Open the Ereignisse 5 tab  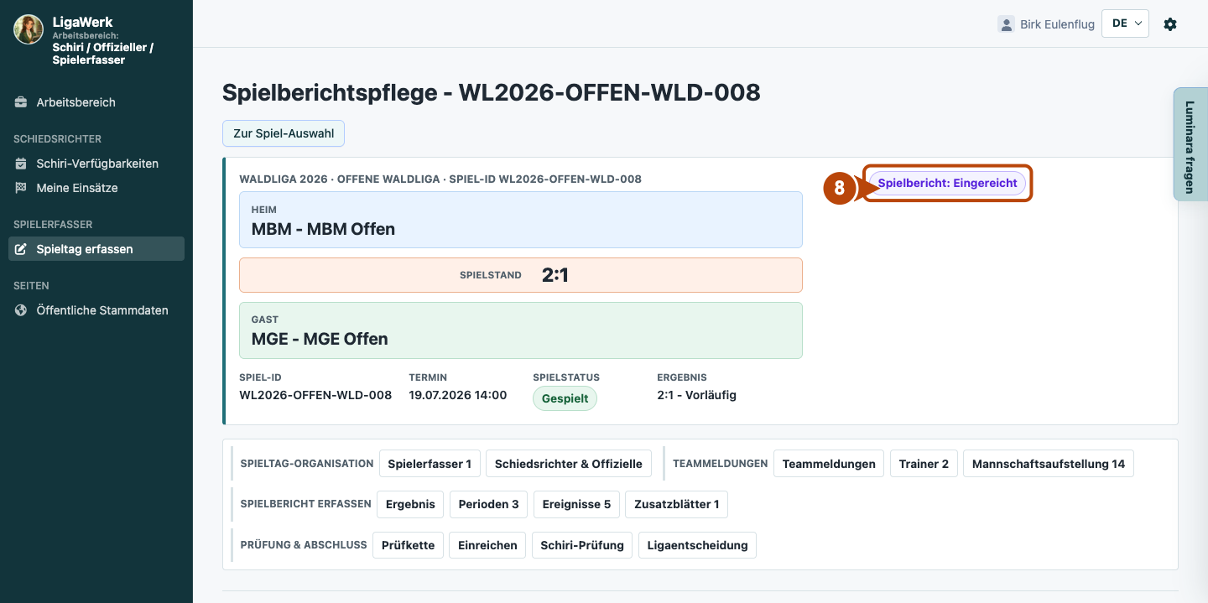click(576, 504)
